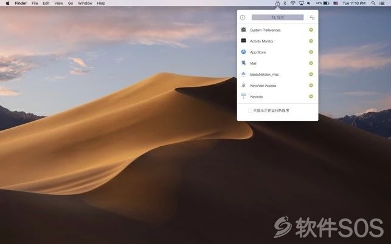Click the refresh icon in the popup
The image size is (391, 244).
312,18
